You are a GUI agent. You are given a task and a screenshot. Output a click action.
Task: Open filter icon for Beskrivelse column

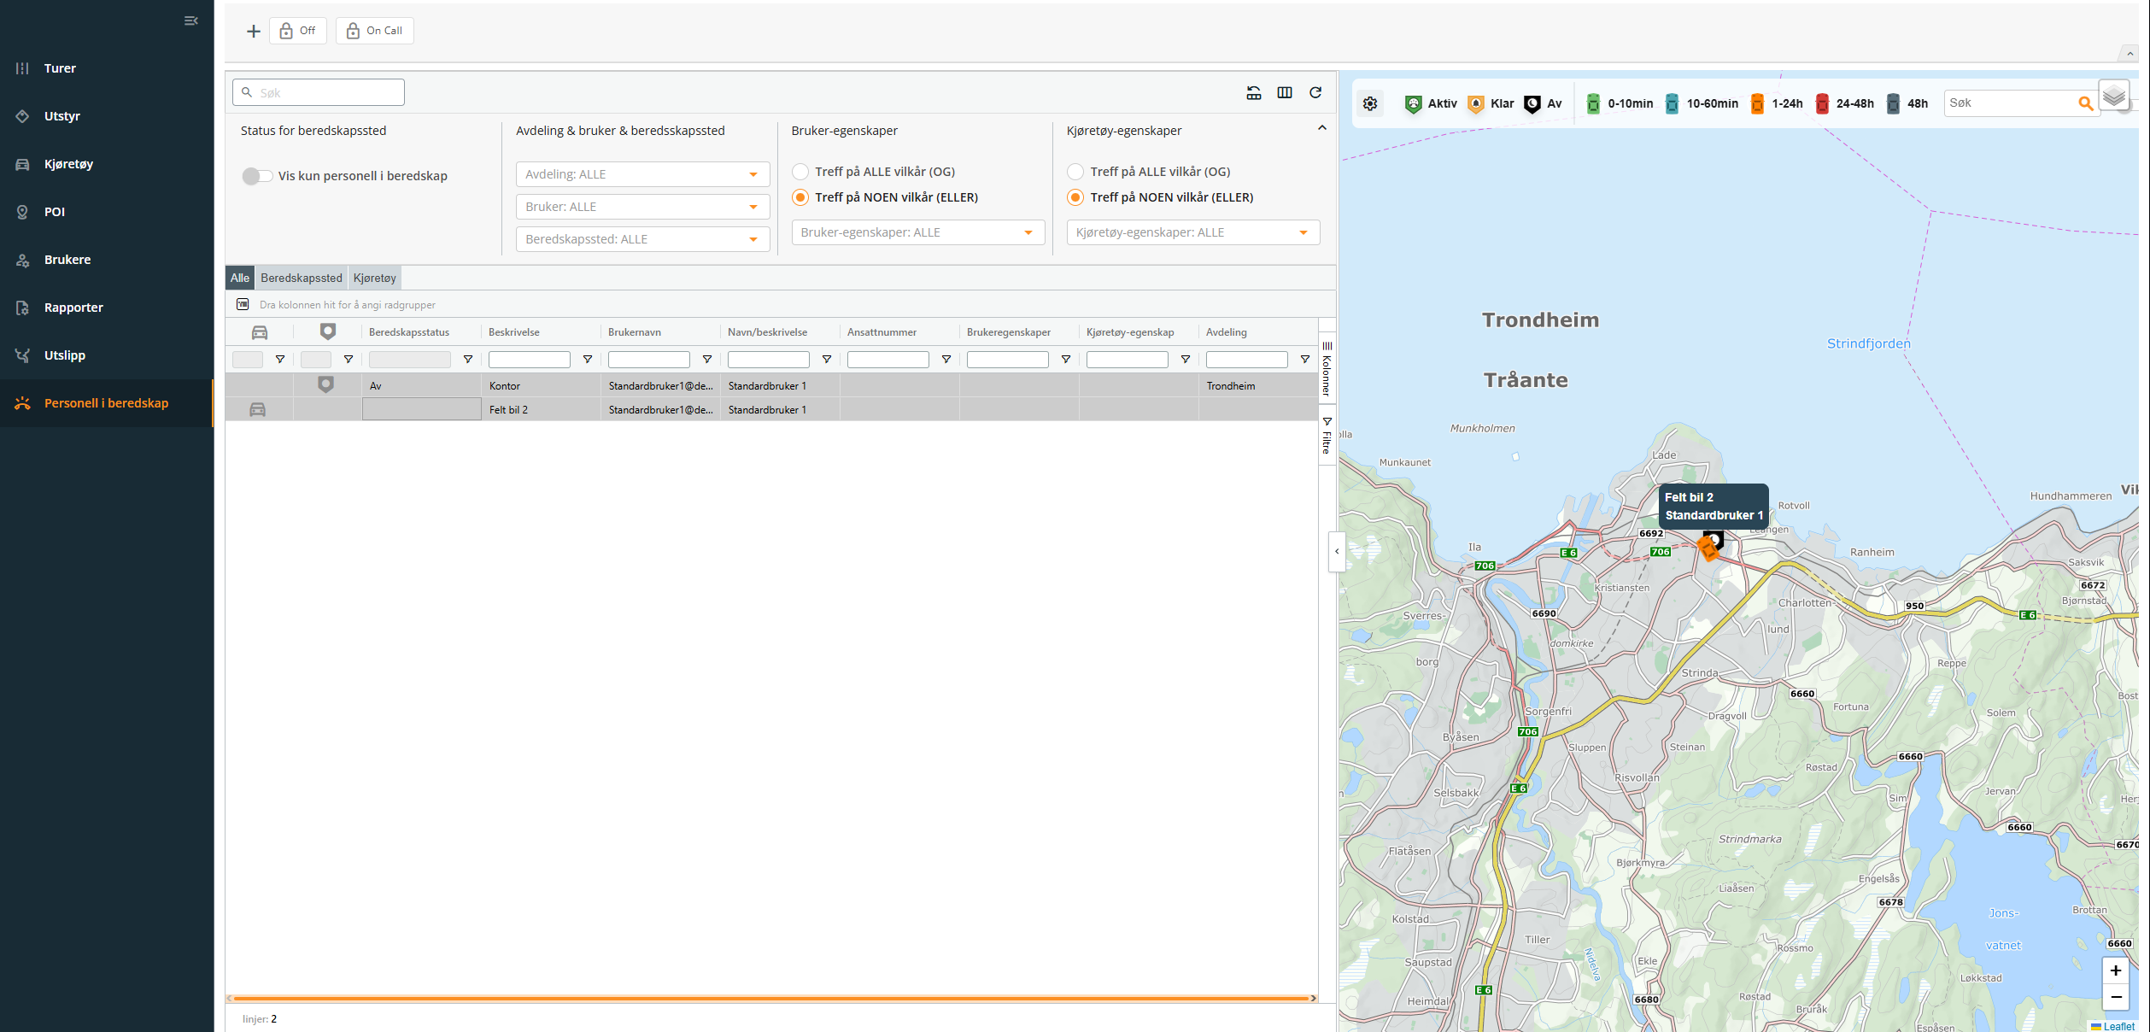pyautogui.click(x=588, y=360)
